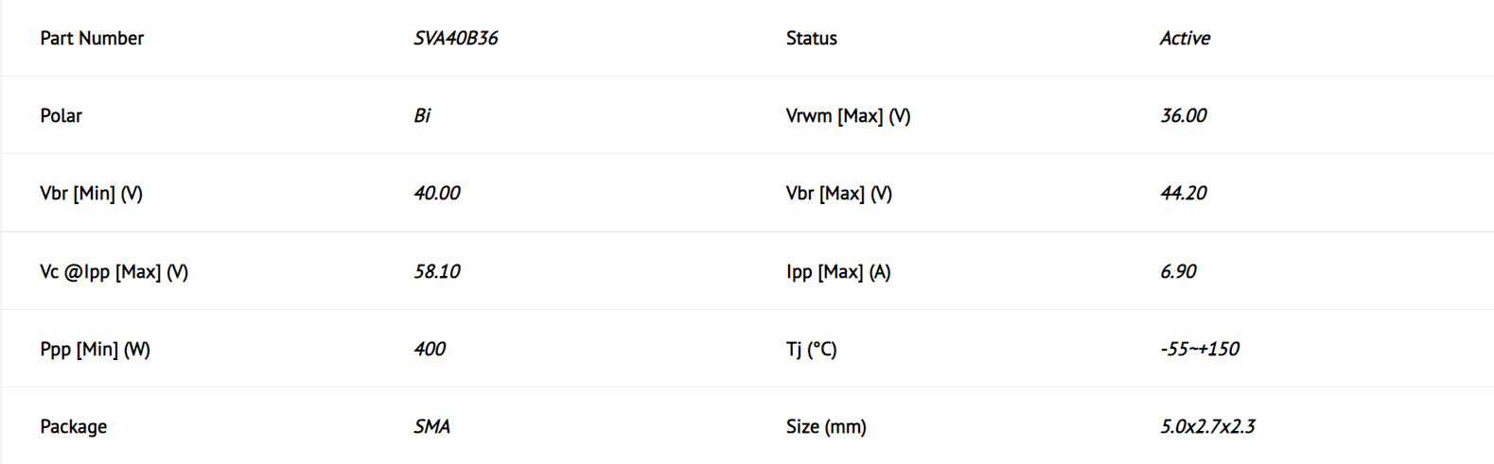Click the Vbr [Min] (V) label
Image resolution: width=1494 pixels, height=464 pixels.
[x=91, y=193]
